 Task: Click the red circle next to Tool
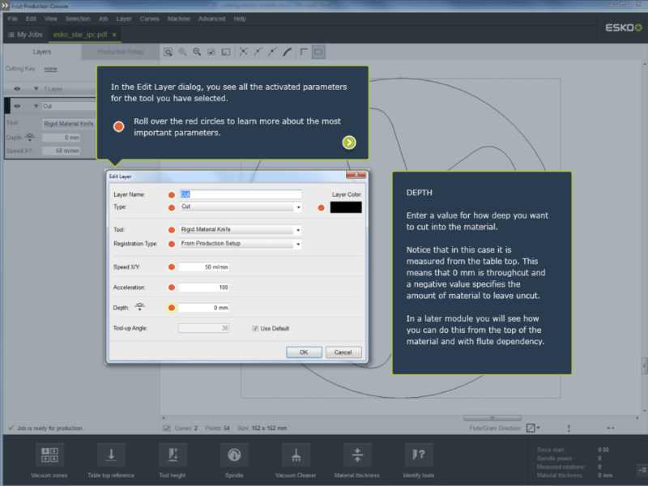pos(172,230)
